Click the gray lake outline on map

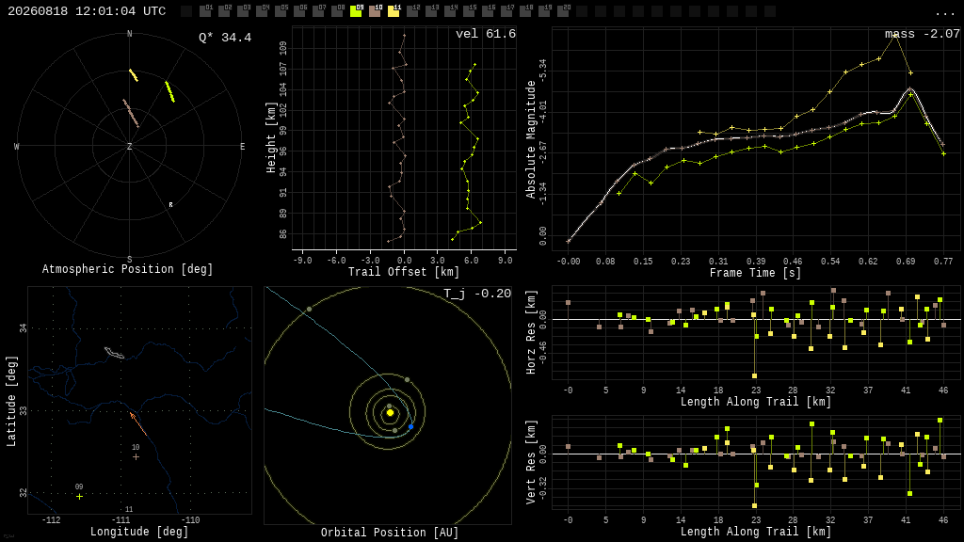click(114, 353)
